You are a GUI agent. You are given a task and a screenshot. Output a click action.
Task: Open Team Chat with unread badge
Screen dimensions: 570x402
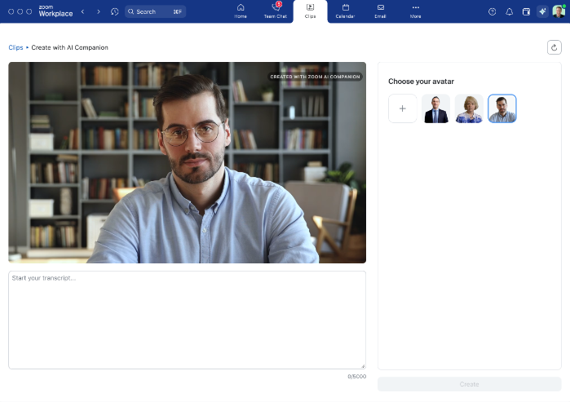275,11
